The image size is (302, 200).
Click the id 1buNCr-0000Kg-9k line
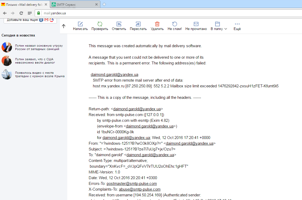pyautogui.click(x=115, y=132)
